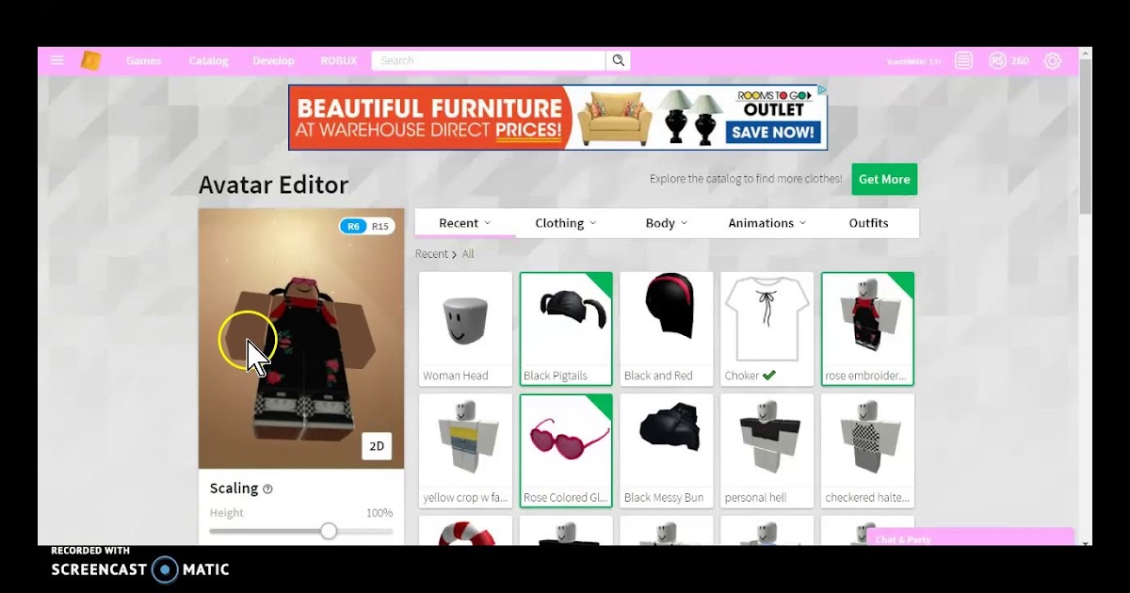The image size is (1130, 593).
Task: Select the Black Messy Bun item
Action: point(667,451)
